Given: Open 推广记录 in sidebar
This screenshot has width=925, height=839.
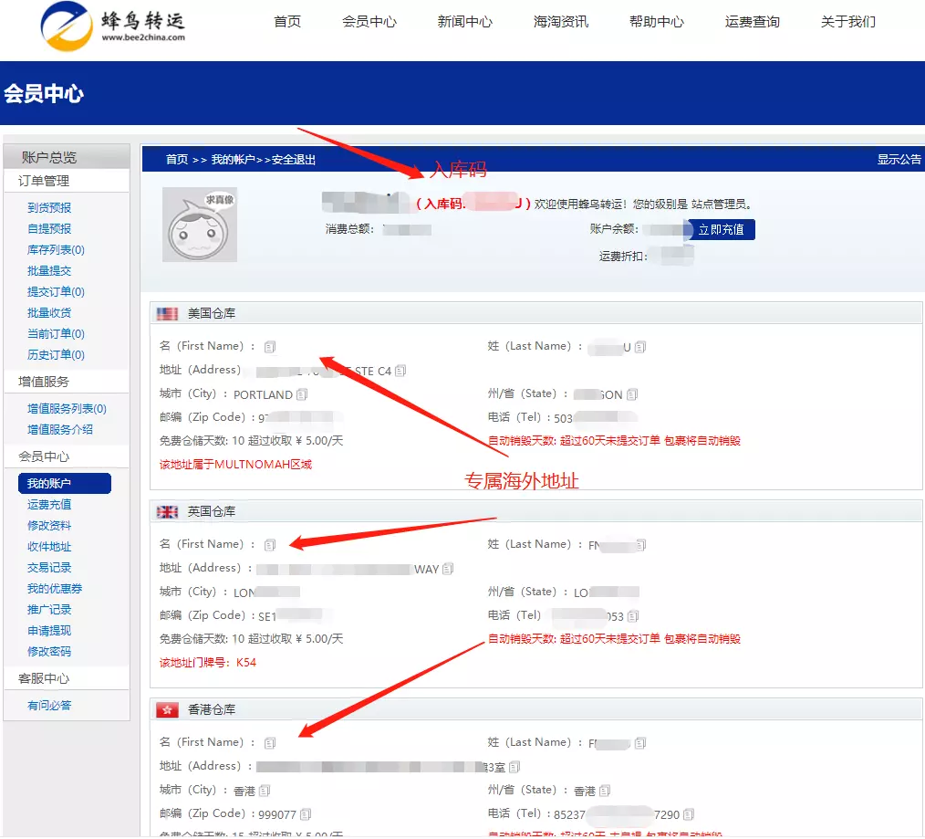Looking at the screenshot, I should 49,610.
